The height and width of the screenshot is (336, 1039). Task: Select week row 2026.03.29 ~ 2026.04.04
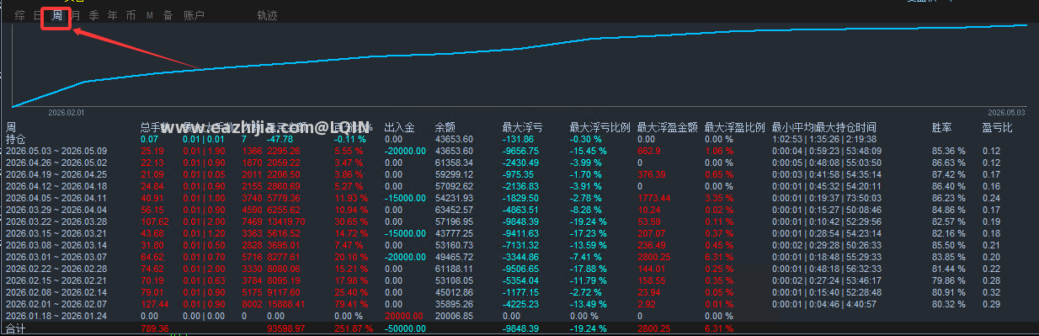56,210
